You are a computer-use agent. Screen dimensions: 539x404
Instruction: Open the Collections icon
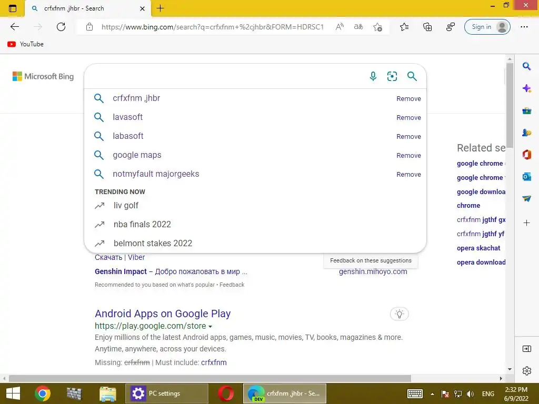tap(427, 27)
